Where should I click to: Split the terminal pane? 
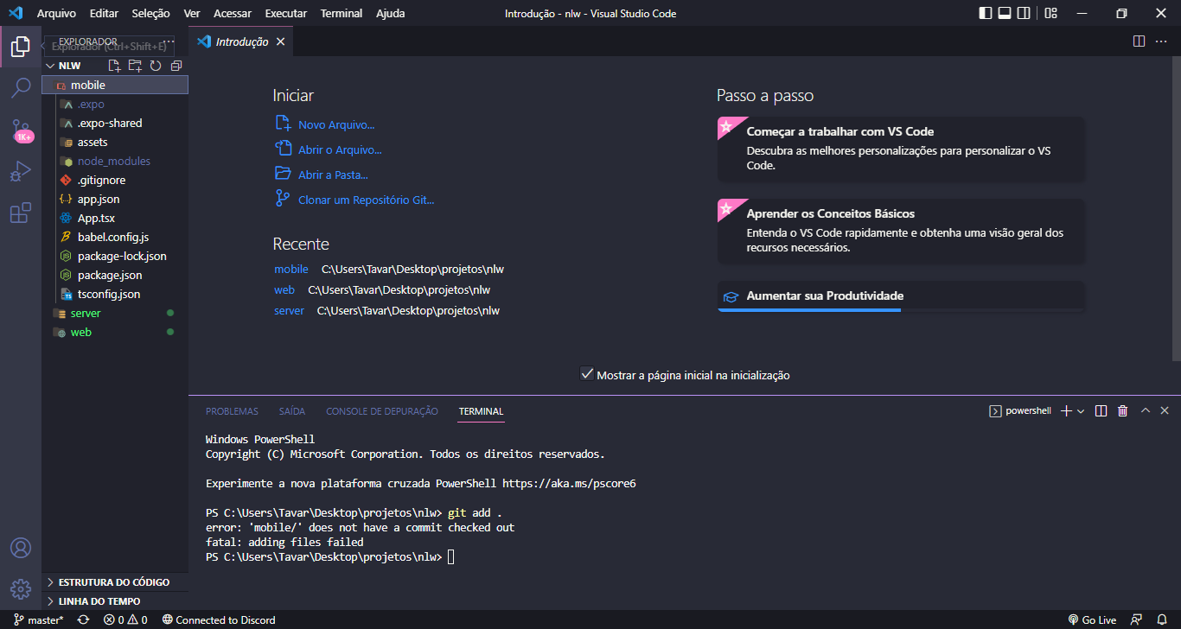click(x=1101, y=411)
